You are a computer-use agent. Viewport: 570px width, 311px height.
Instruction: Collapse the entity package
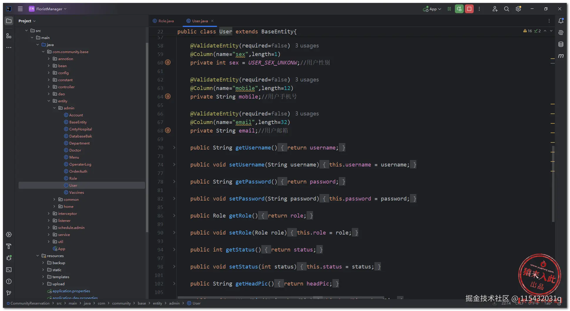(49, 101)
